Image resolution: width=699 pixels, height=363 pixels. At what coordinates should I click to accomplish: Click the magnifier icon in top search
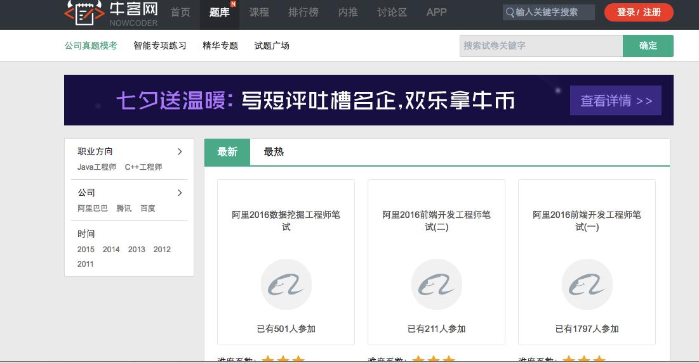click(x=510, y=13)
